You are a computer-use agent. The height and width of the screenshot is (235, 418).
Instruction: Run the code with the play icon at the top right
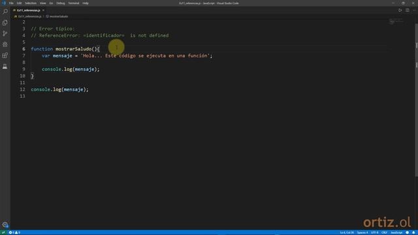click(x=400, y=10)
